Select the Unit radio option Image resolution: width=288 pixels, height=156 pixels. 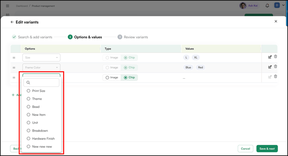point(28,122)
